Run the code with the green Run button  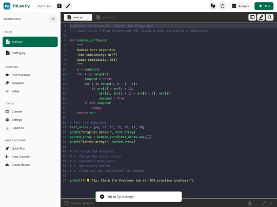264,6
